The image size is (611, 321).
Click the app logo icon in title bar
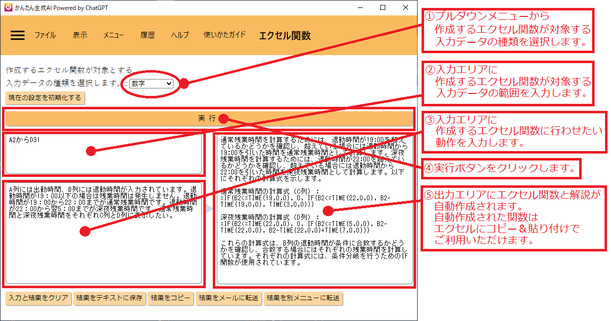8,7
